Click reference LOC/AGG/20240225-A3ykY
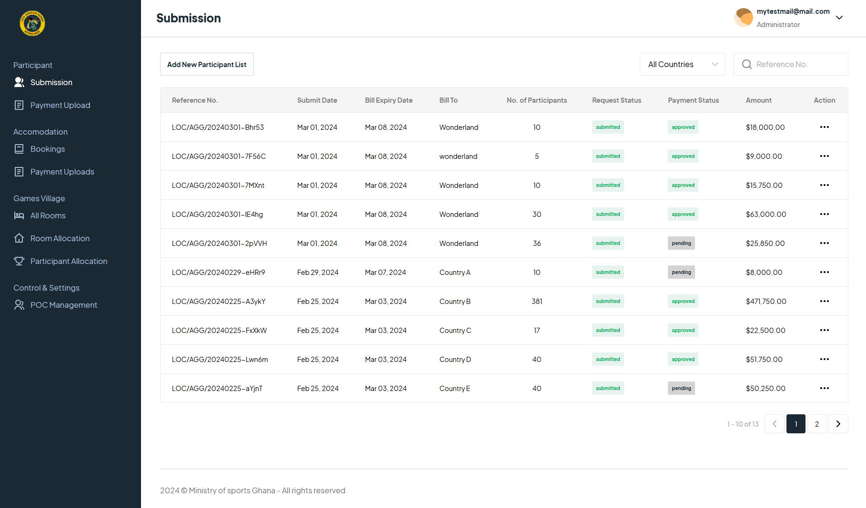Image resolution: width=866 pixels, height=508 pixels. coord(219,301)
